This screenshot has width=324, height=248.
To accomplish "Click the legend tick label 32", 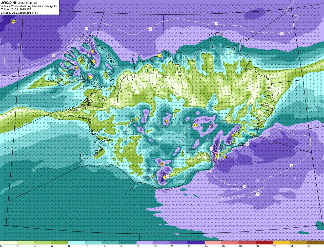I will point(274,246).
